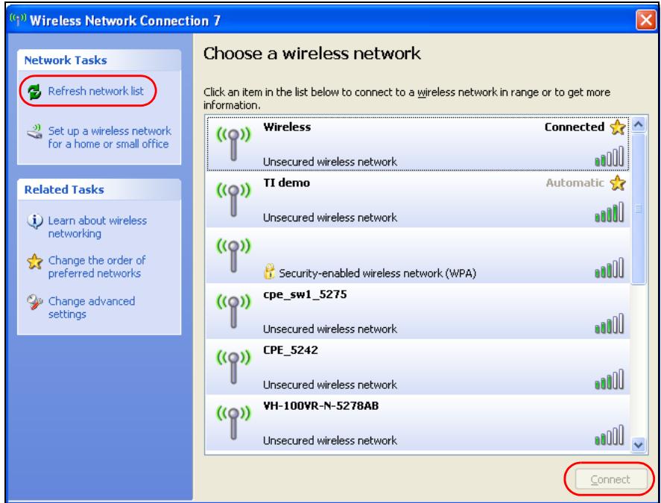Viewport: 661px width, 503px height.
Task: Click the tools icon beside Change advanced settings
Action: click(x=34, y=302)
